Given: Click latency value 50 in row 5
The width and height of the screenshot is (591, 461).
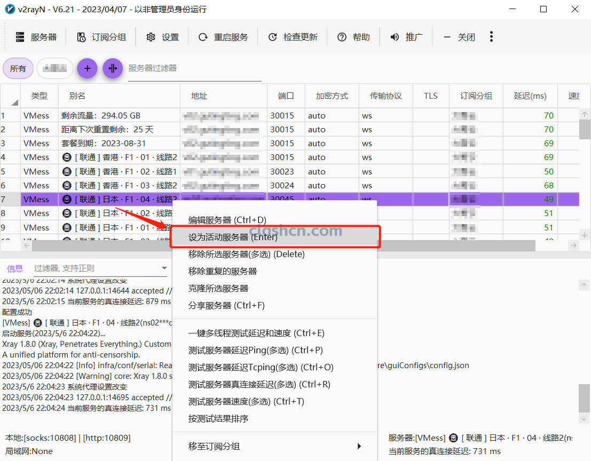Looking at the screenshot, I should pyautogui.click(x=548, y=172).
